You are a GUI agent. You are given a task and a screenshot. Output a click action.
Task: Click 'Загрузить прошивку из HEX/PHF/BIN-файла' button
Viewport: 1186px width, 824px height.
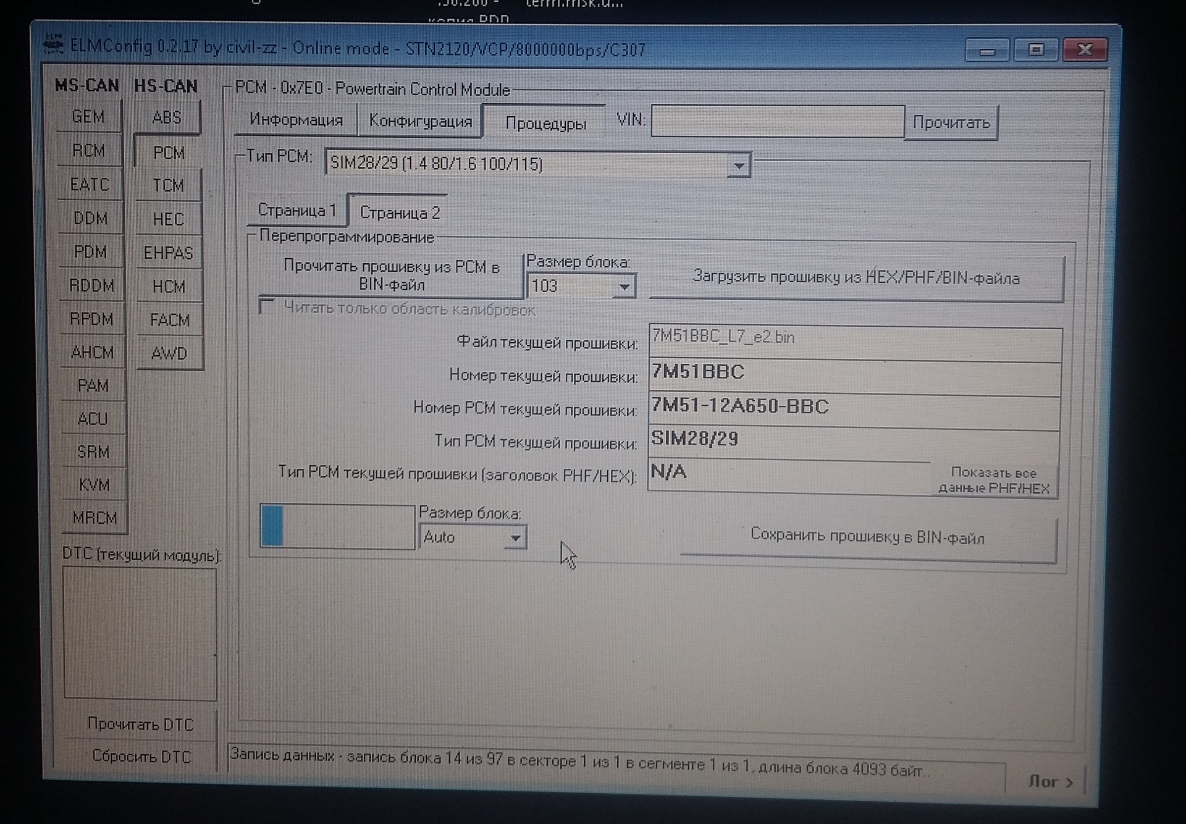coord(856,278)
